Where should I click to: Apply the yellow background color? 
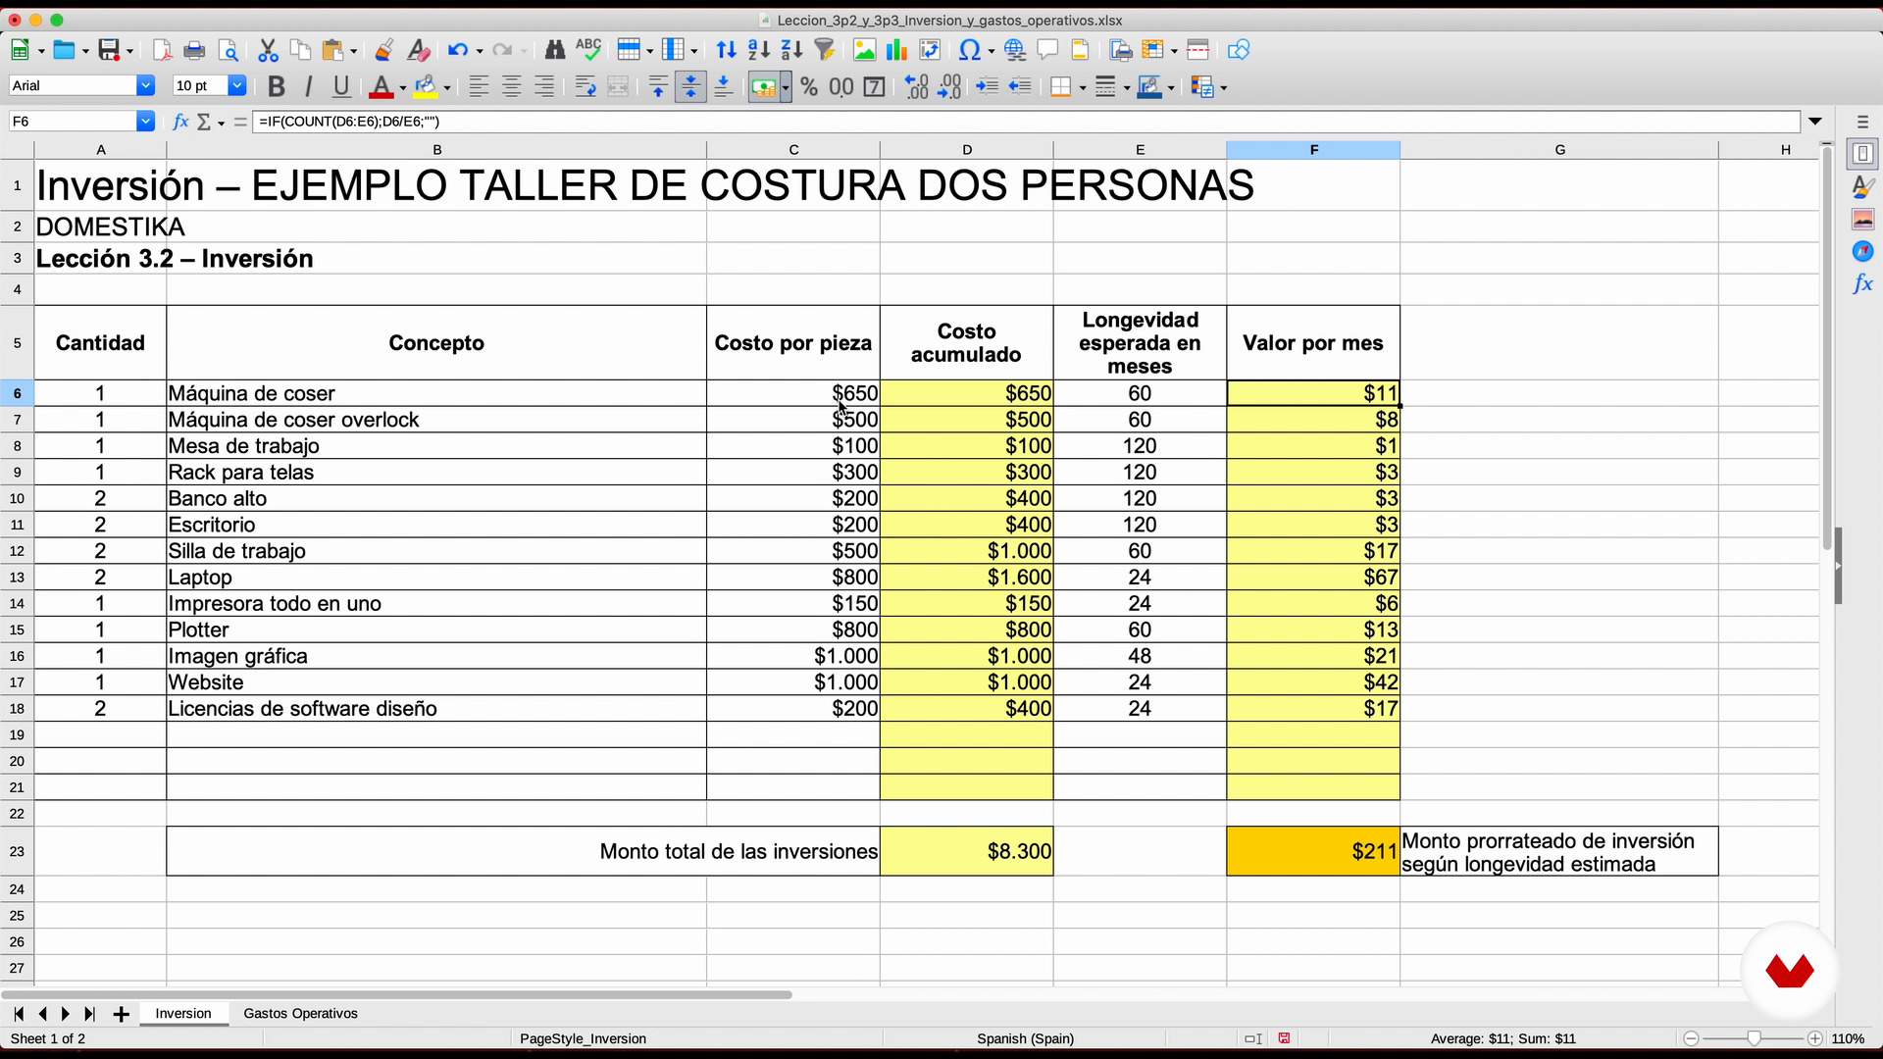click(x=425, y=87)
